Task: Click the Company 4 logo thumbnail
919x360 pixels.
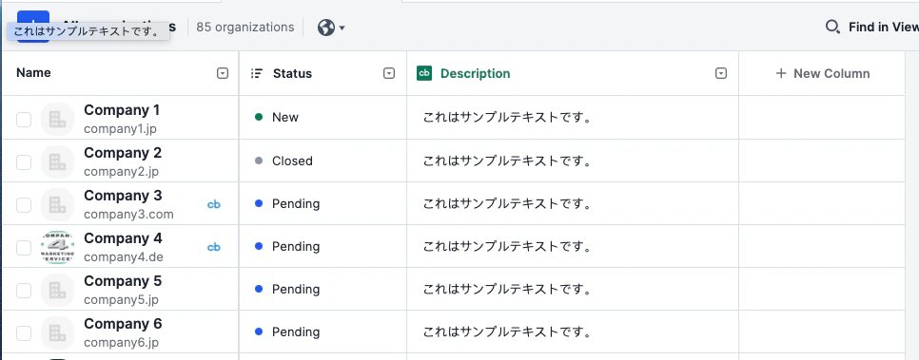Action: 57,247
